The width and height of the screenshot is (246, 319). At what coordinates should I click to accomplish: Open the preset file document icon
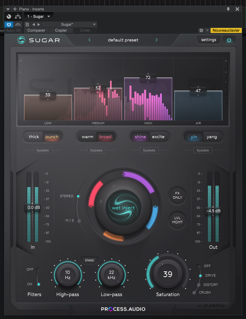pyautogui.click(x=27, y=24)
